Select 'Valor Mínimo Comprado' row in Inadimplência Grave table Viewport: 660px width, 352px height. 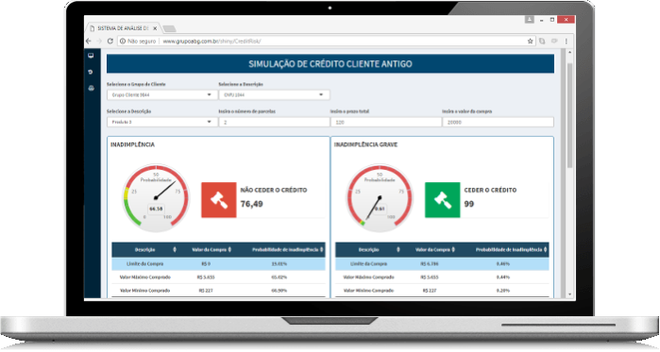click(442, 291)
